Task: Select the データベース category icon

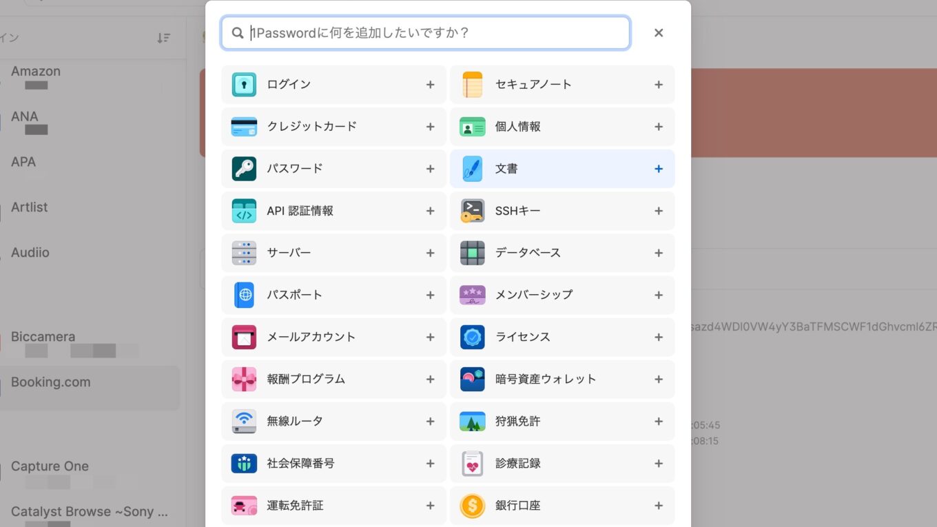Action: (472, 253)
